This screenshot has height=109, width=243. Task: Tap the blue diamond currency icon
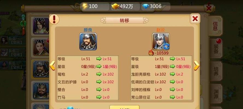(x=145, y=6)
